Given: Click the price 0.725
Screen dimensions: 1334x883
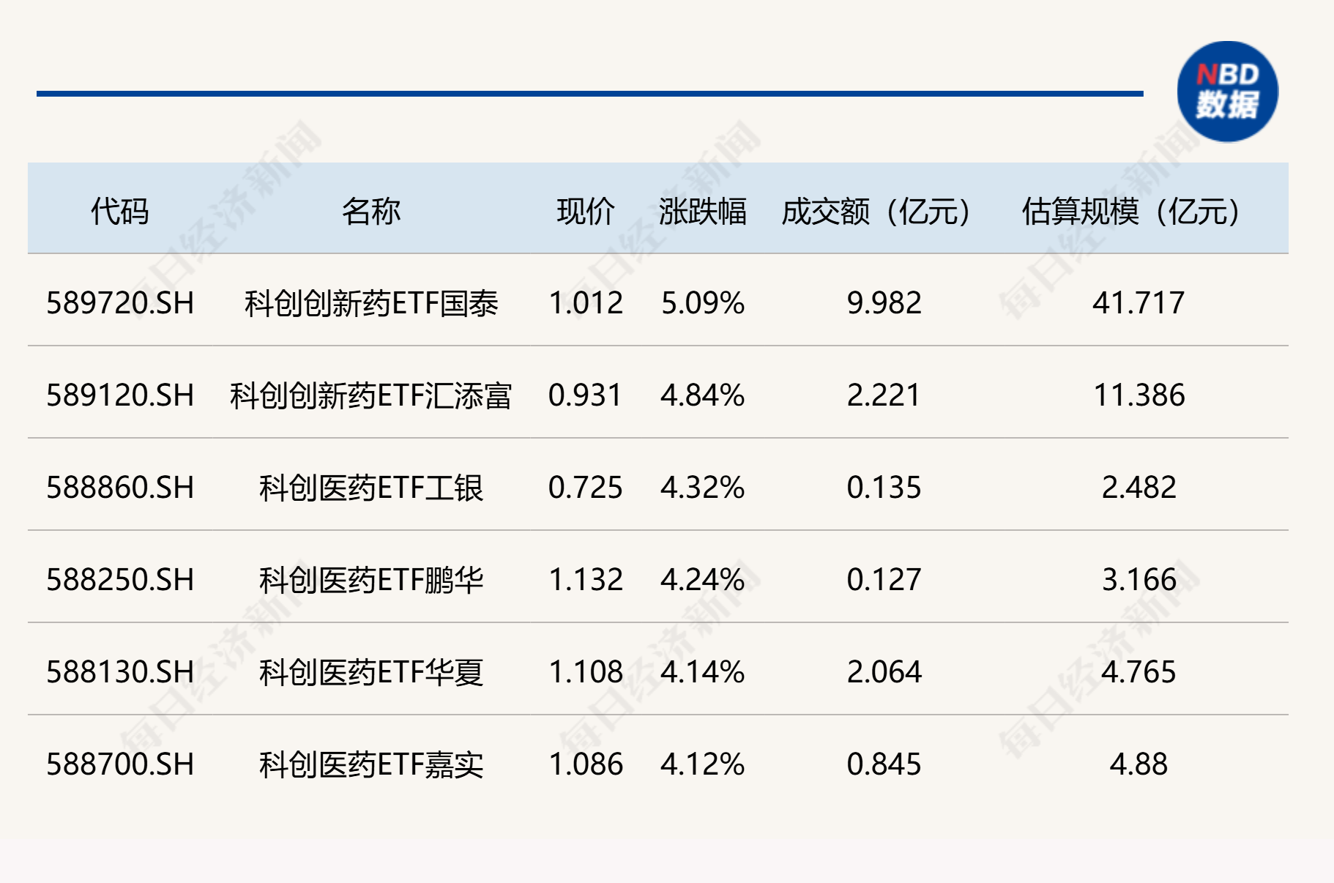Looking at the screenshot, I should [586, 488].
